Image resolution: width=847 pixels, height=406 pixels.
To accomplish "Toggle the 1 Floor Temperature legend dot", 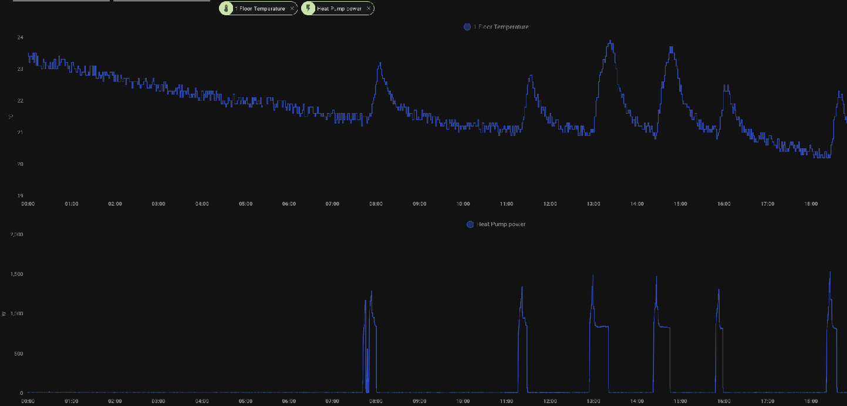I will point(467,27).
